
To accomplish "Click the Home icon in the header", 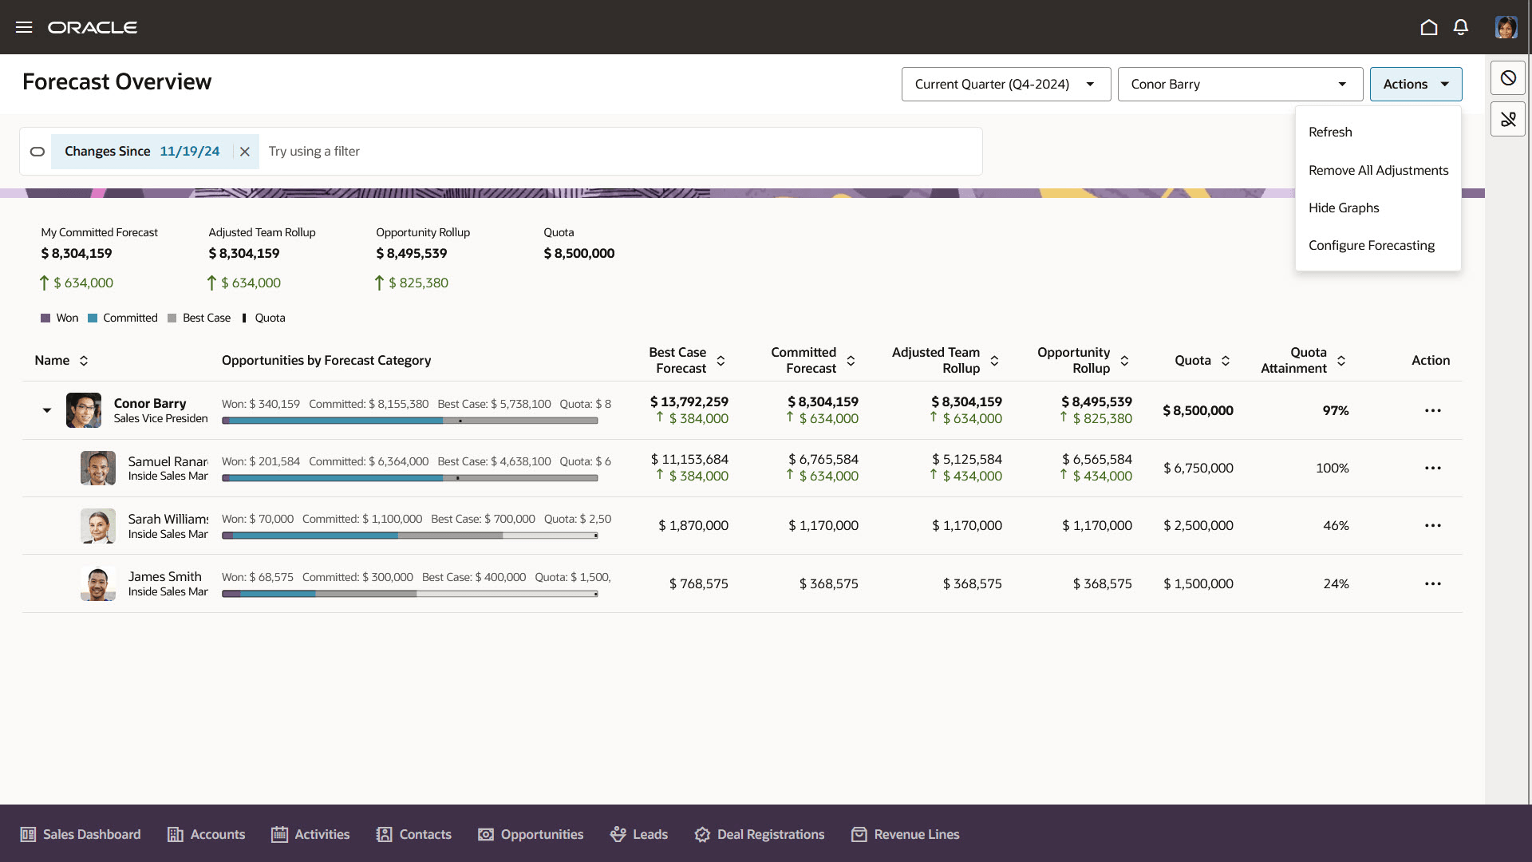I will [1429, 26].
